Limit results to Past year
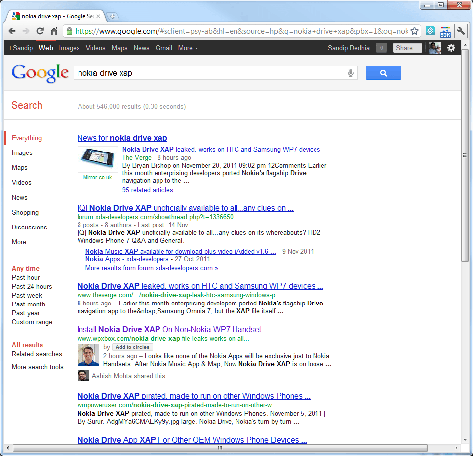 26,313
